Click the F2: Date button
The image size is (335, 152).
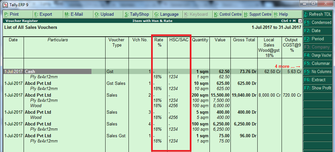click(x=318, y=31)
